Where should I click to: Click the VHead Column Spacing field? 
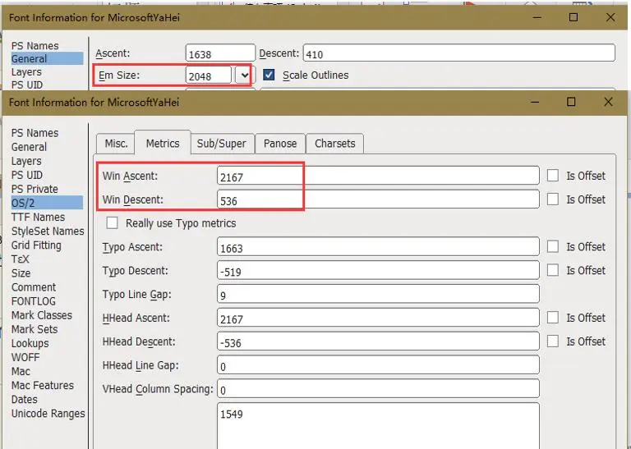click(378, 389)
